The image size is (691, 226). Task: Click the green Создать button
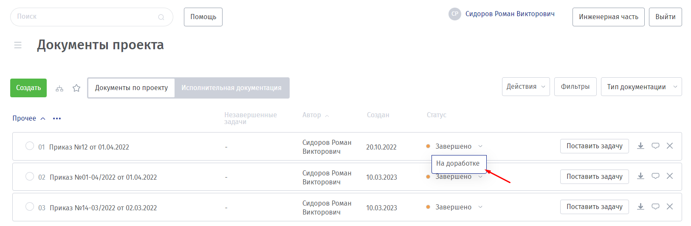[x=28, y=88]
